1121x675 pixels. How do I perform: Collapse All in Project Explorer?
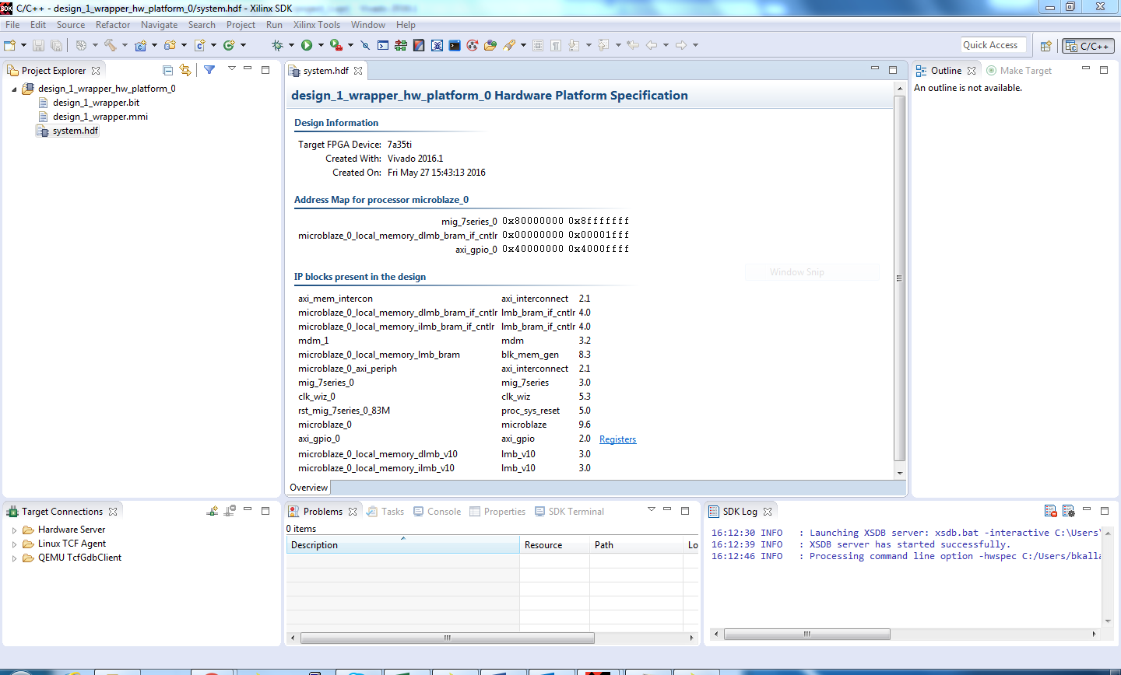pos(167,70)
